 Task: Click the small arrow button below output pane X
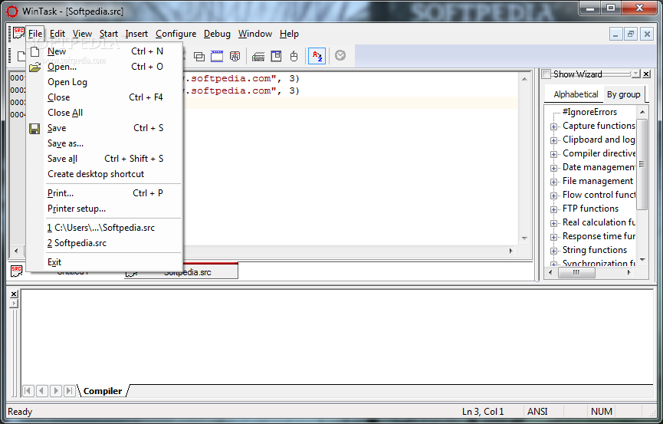pyautogui.click(x=14, y=304)
